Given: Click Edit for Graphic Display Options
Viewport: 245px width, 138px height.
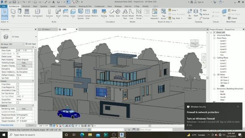Looking at the screenshot, I should tap(24, 66).
